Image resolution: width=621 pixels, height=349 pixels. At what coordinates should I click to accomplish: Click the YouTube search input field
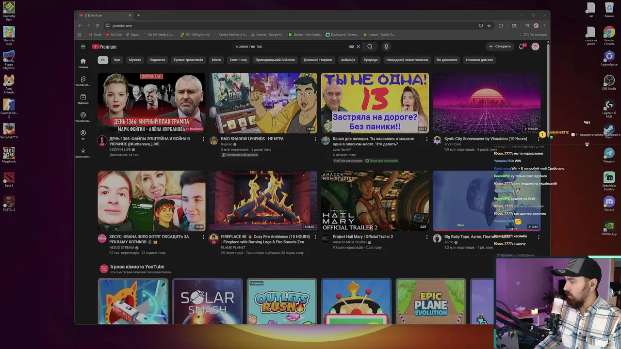(291, 47)
